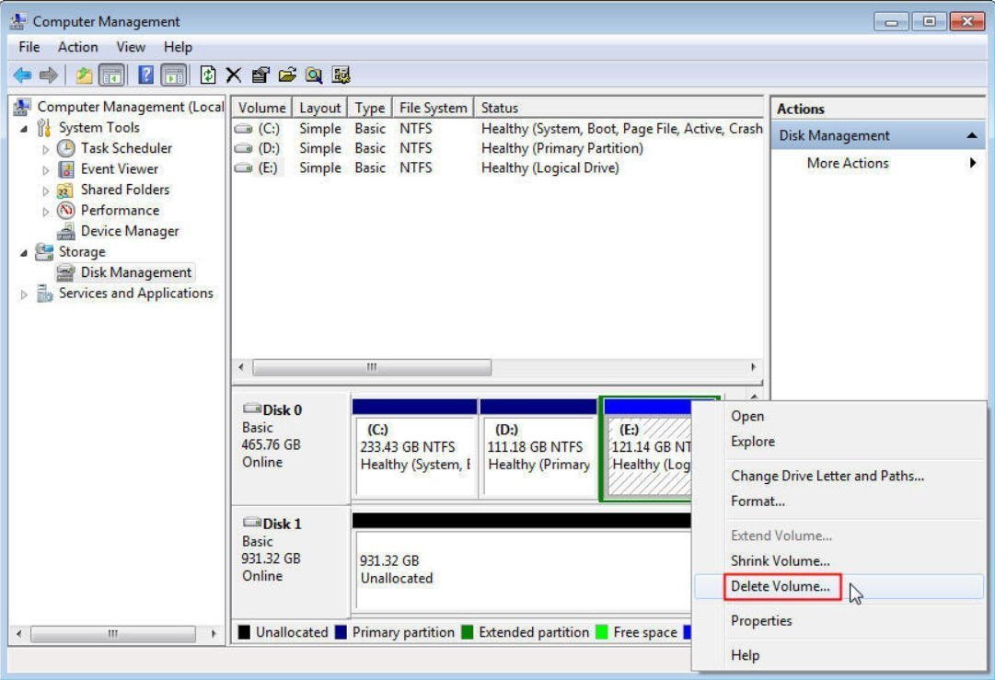Image resolution: width=995 pixels, height=680 pixels.
Task: Choose Open in the context menu
Action: [839, 416]
